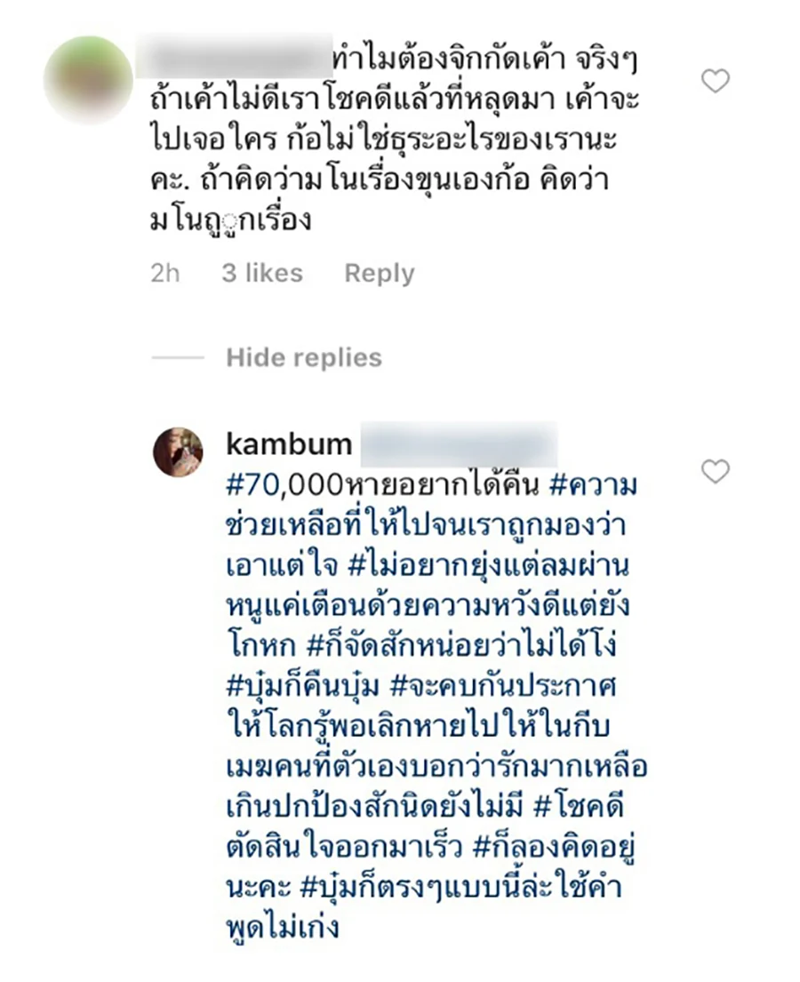View the 3 likes list
Image resolution: width=800 pixels, height=982 pixels.
(262, 273)
